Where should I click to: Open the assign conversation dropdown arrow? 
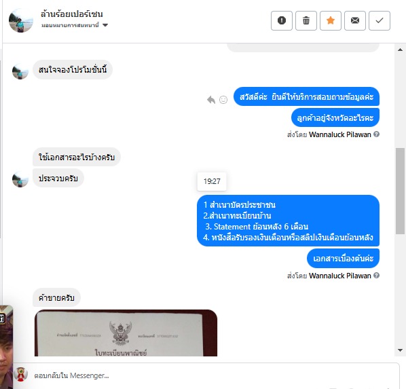click(105, 25)
